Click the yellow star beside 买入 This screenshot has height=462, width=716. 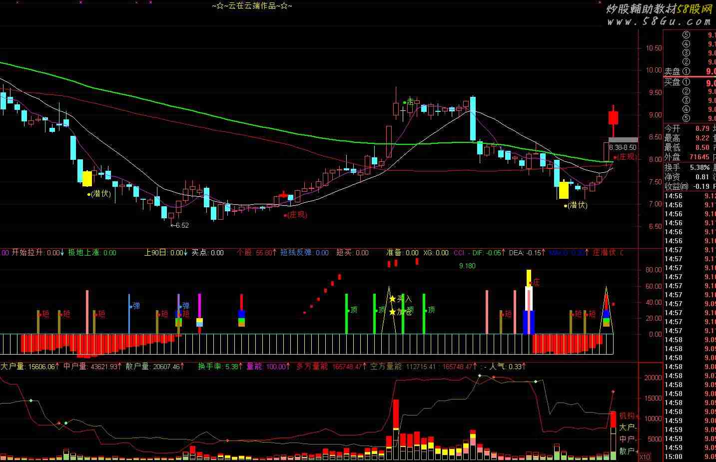392,299
